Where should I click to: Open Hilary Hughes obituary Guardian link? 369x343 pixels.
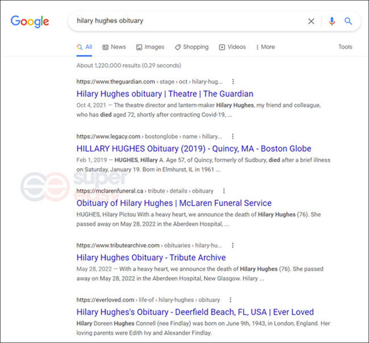click(x=165, y=94)
